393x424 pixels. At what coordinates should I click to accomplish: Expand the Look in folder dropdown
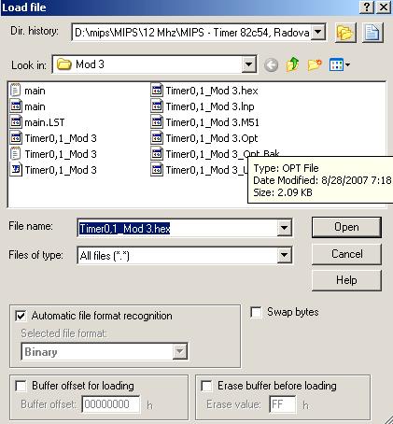pyautogui.click(x=248, y=64)
